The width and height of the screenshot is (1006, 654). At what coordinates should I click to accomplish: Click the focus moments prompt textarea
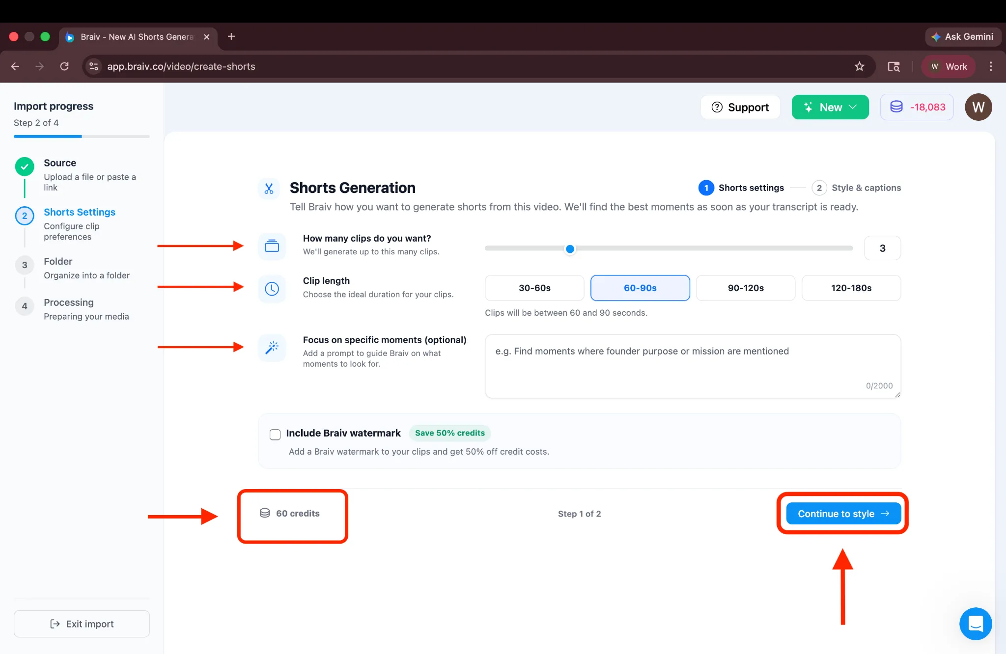693,366
